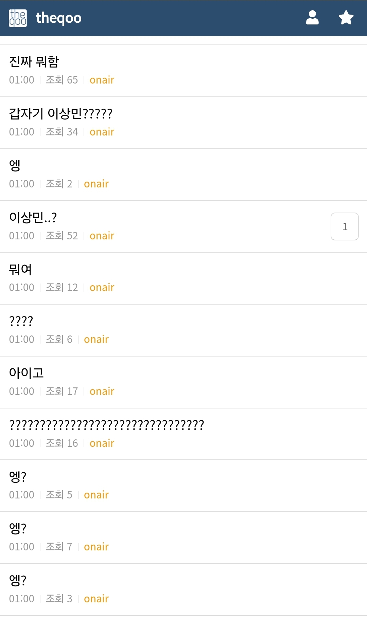
Task: Open the post titled 뭐여
Action: pos(20,270)
